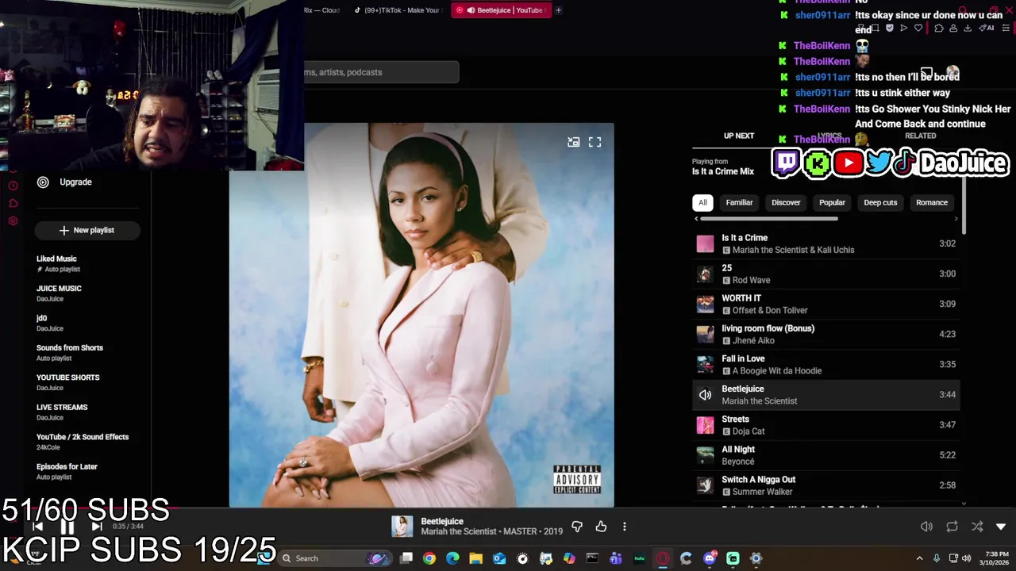This screenshot has height=571, width=1016.
Task: Open Outlook from the taskbar
Action: (499, 558)
